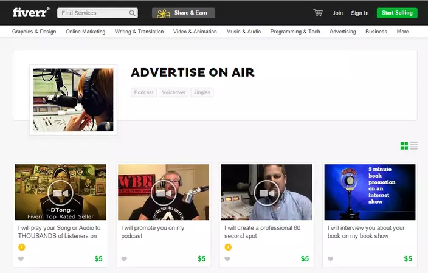Open Music & Audio category
The image size is (428, 273).
pos(243,32)
